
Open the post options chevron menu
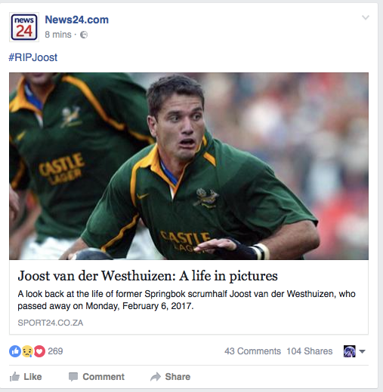(366, 17)
